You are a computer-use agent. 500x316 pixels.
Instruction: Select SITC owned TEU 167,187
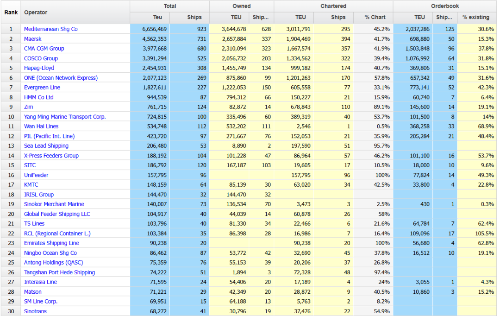[x=229, y=165]
